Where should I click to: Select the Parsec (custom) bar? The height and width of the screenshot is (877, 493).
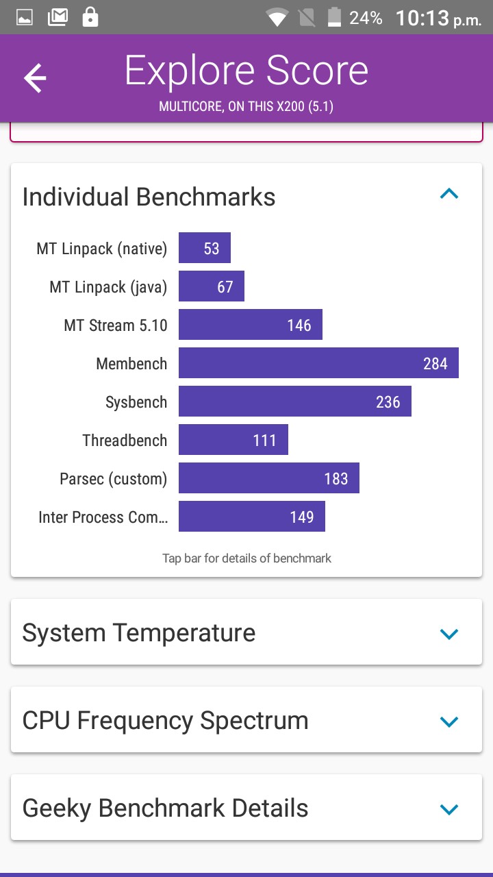(268, 478)
